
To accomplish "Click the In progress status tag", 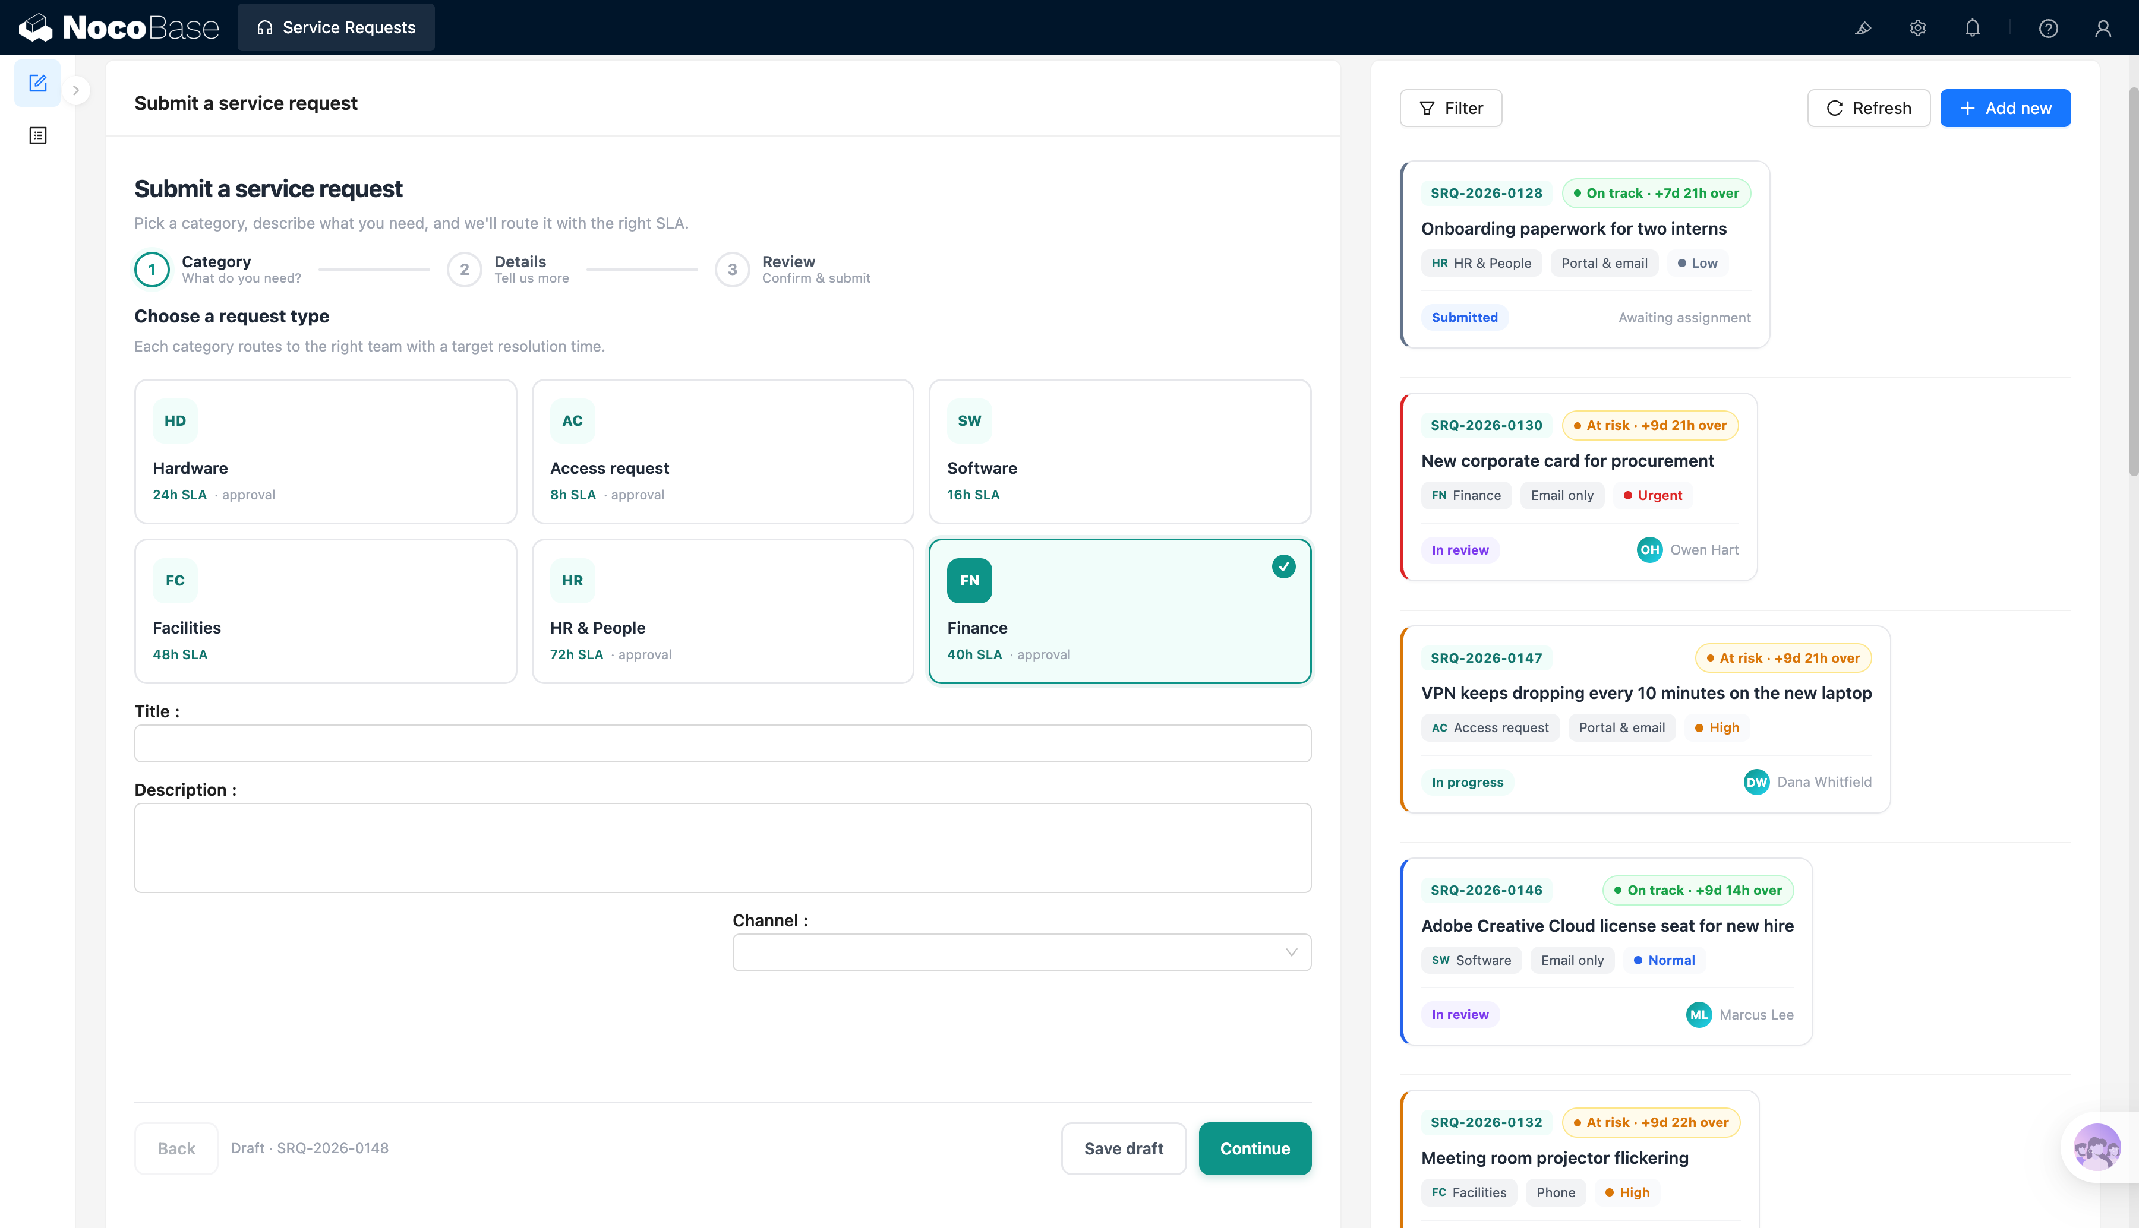I will coord(1468,782).
